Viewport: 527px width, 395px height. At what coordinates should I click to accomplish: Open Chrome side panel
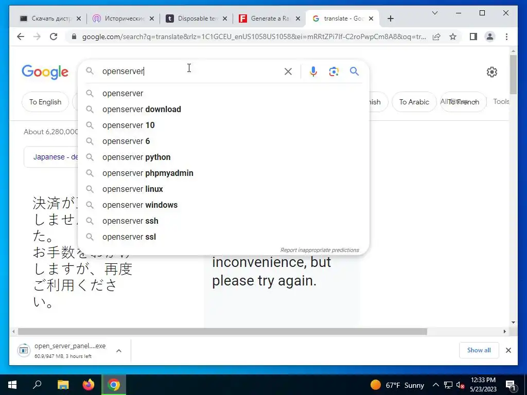[x=473, y=37]
